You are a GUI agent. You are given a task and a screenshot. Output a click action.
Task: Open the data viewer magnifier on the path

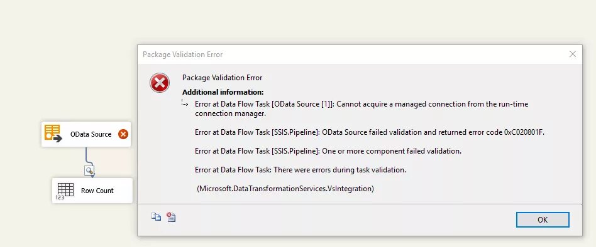click(89, 171)
